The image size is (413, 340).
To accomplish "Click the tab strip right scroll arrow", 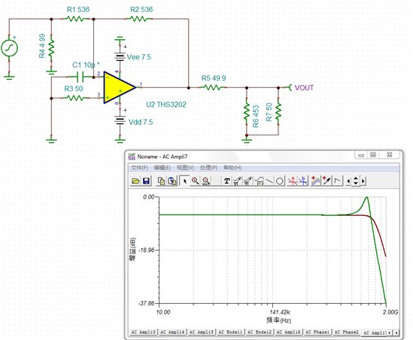I will click(x=396, y=333).
